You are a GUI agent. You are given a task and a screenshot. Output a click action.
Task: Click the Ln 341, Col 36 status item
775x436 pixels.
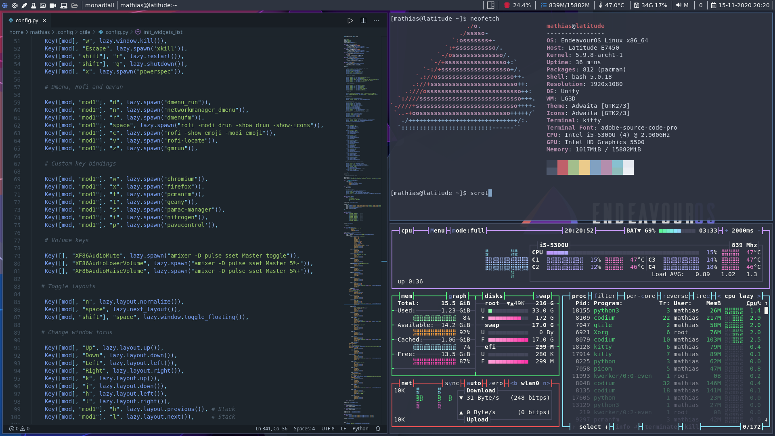tap(271, 429)
